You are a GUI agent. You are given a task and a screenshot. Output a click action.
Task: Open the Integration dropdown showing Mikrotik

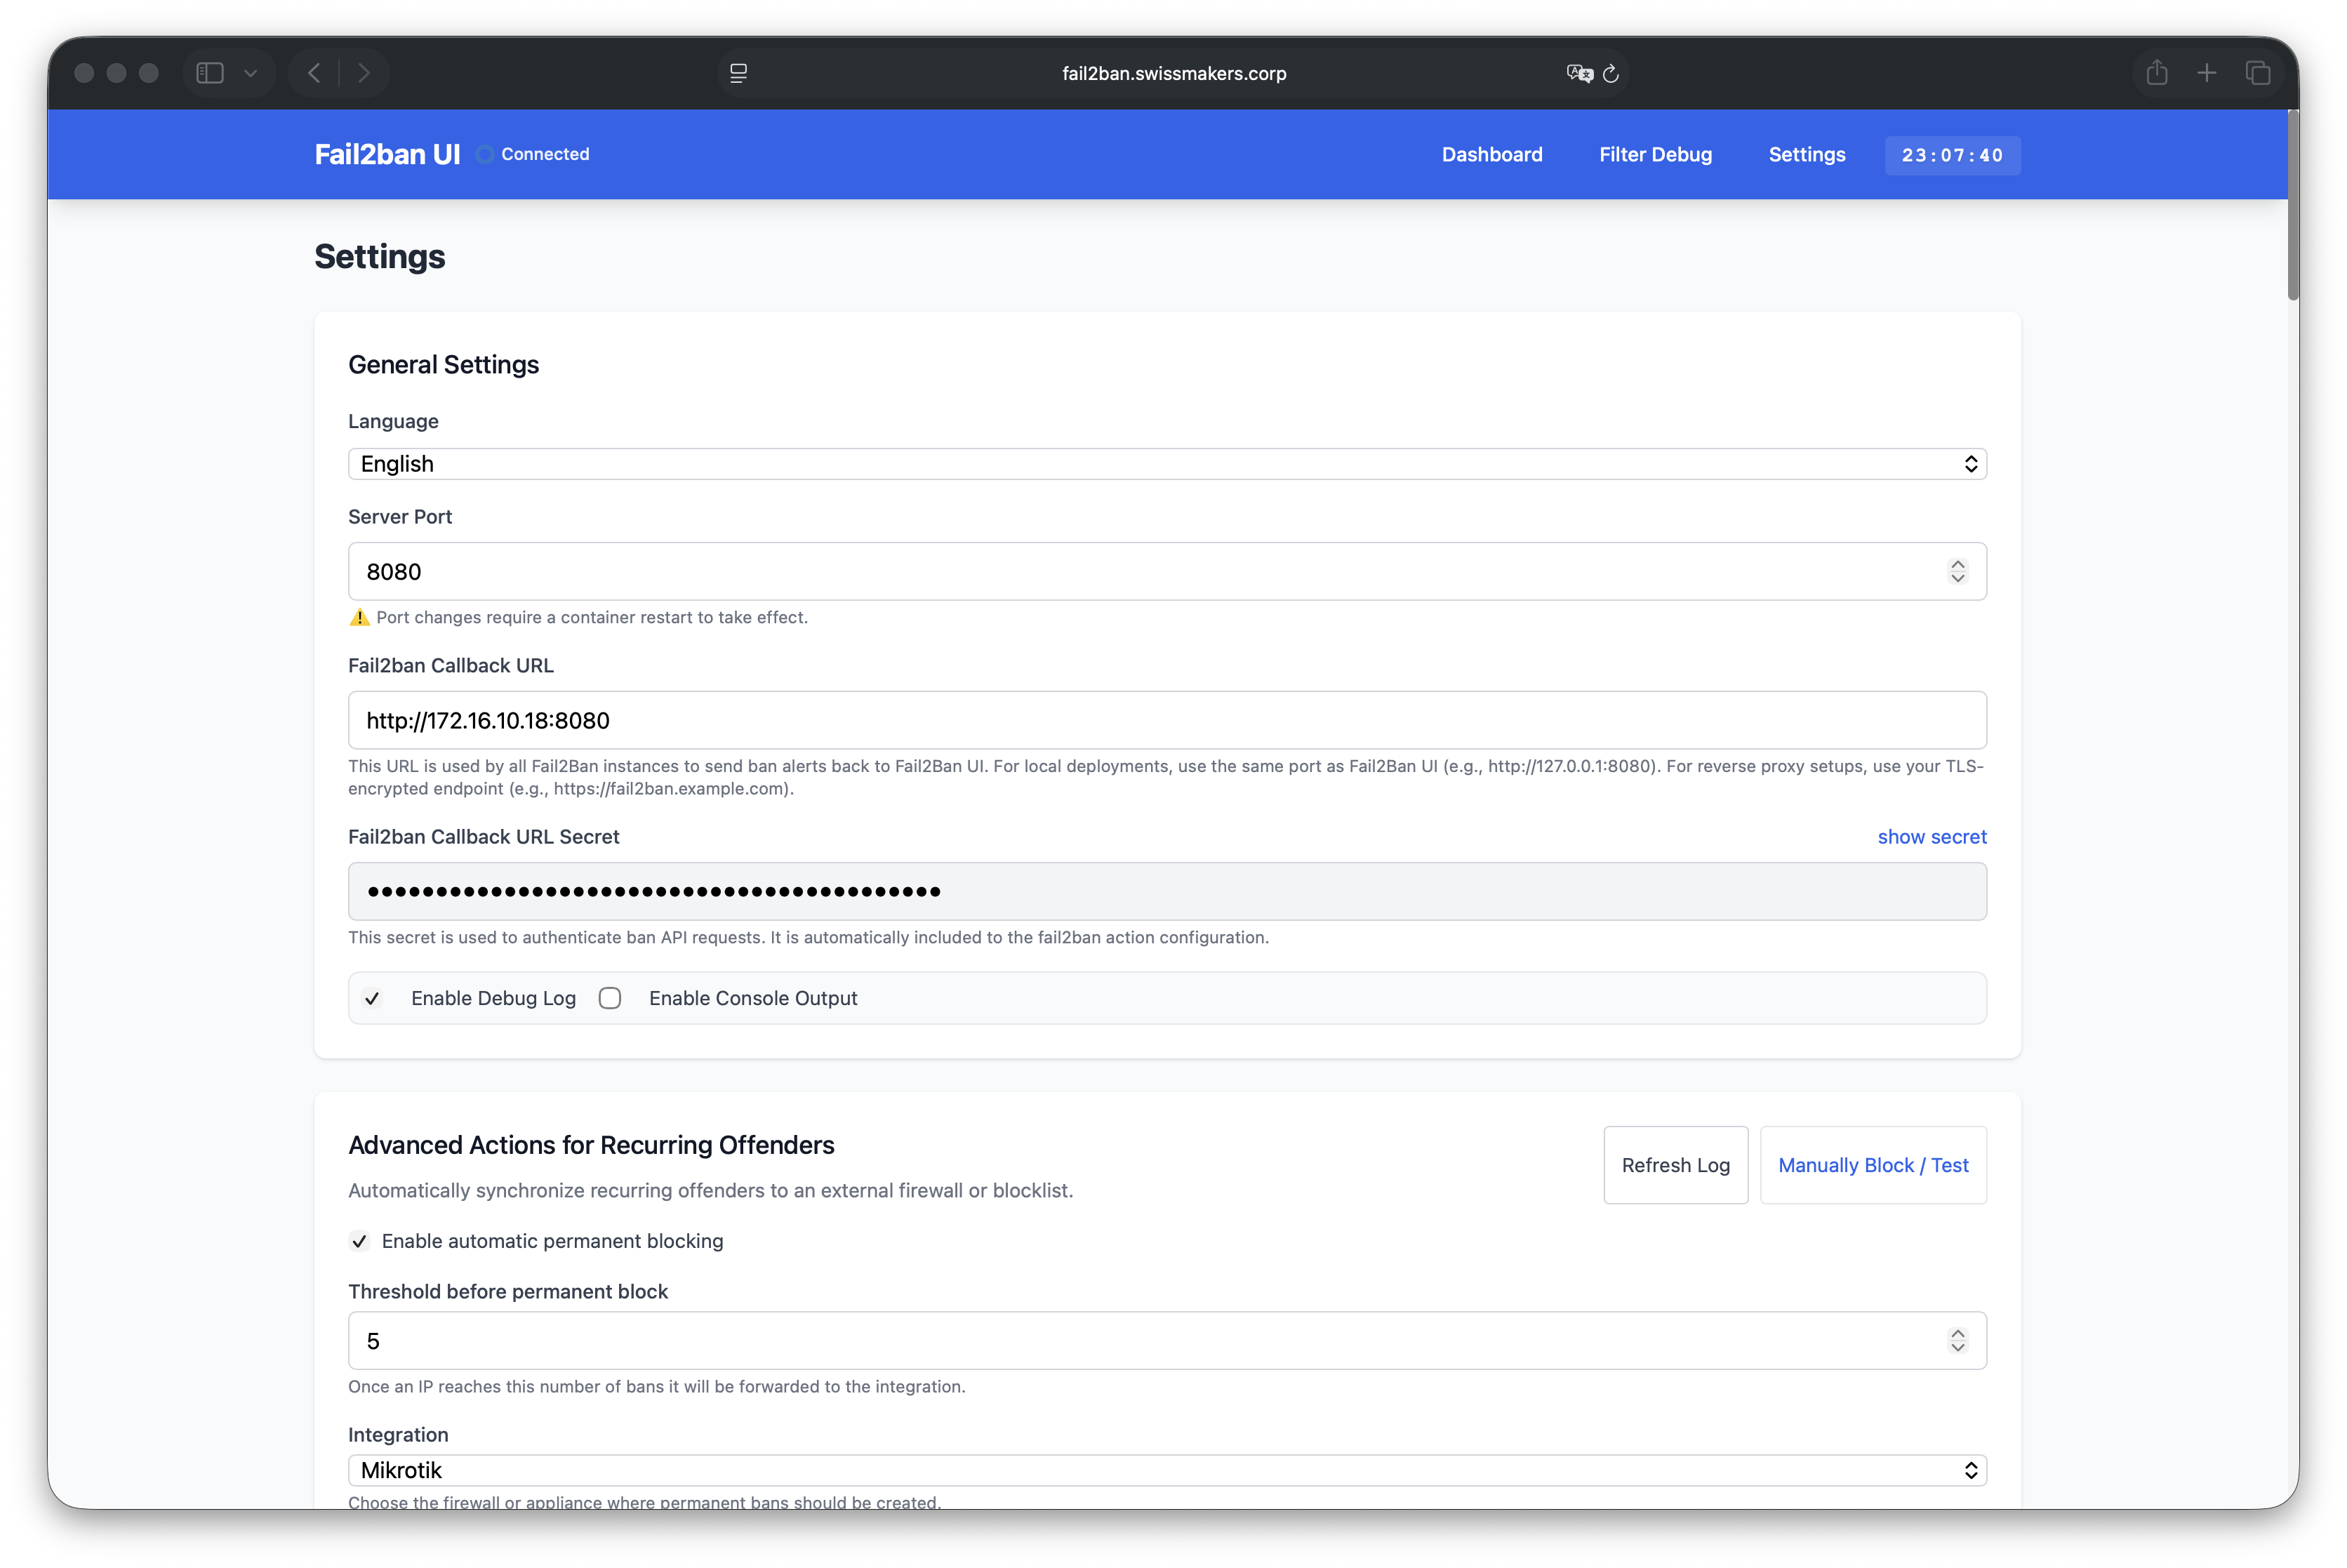1167,1470
